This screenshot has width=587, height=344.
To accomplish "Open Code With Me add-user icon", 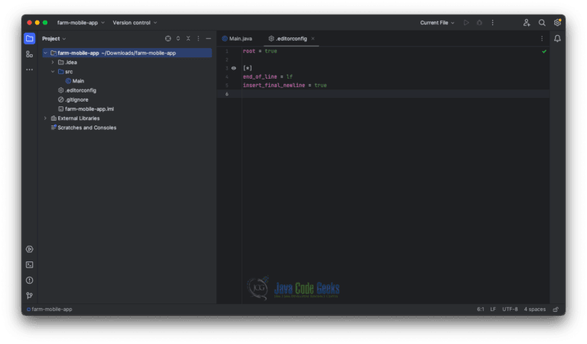I will (527, 23).
